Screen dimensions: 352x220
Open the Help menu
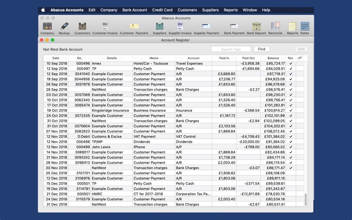click(x=266, y=10)
